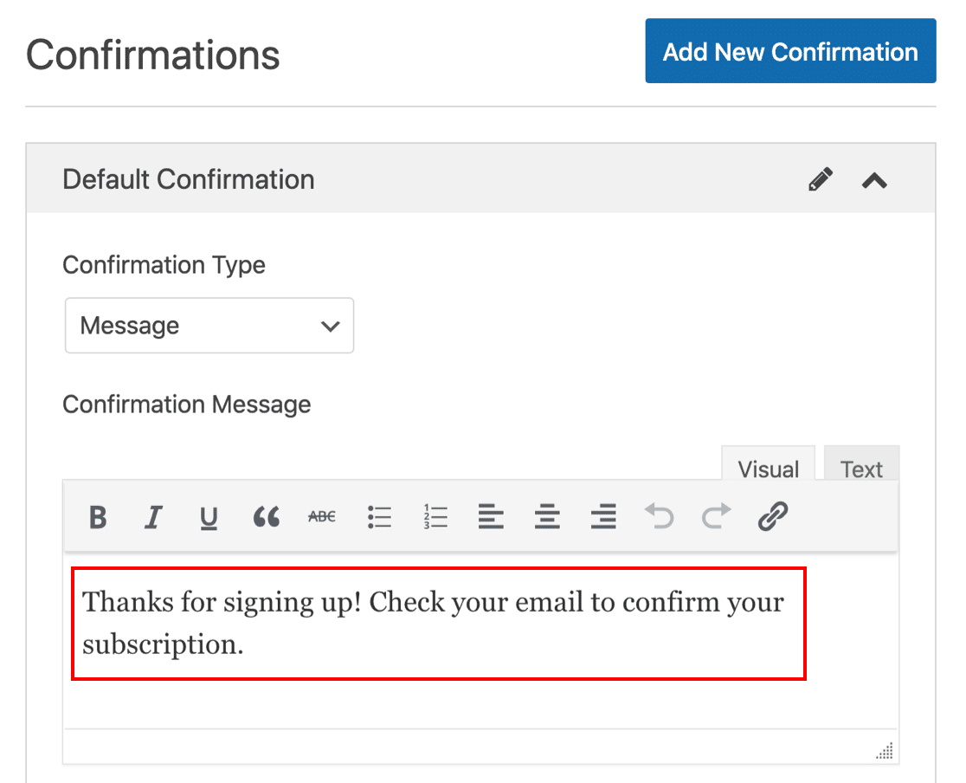Edit the Default Confirmation name with pencil

point(821,179)
